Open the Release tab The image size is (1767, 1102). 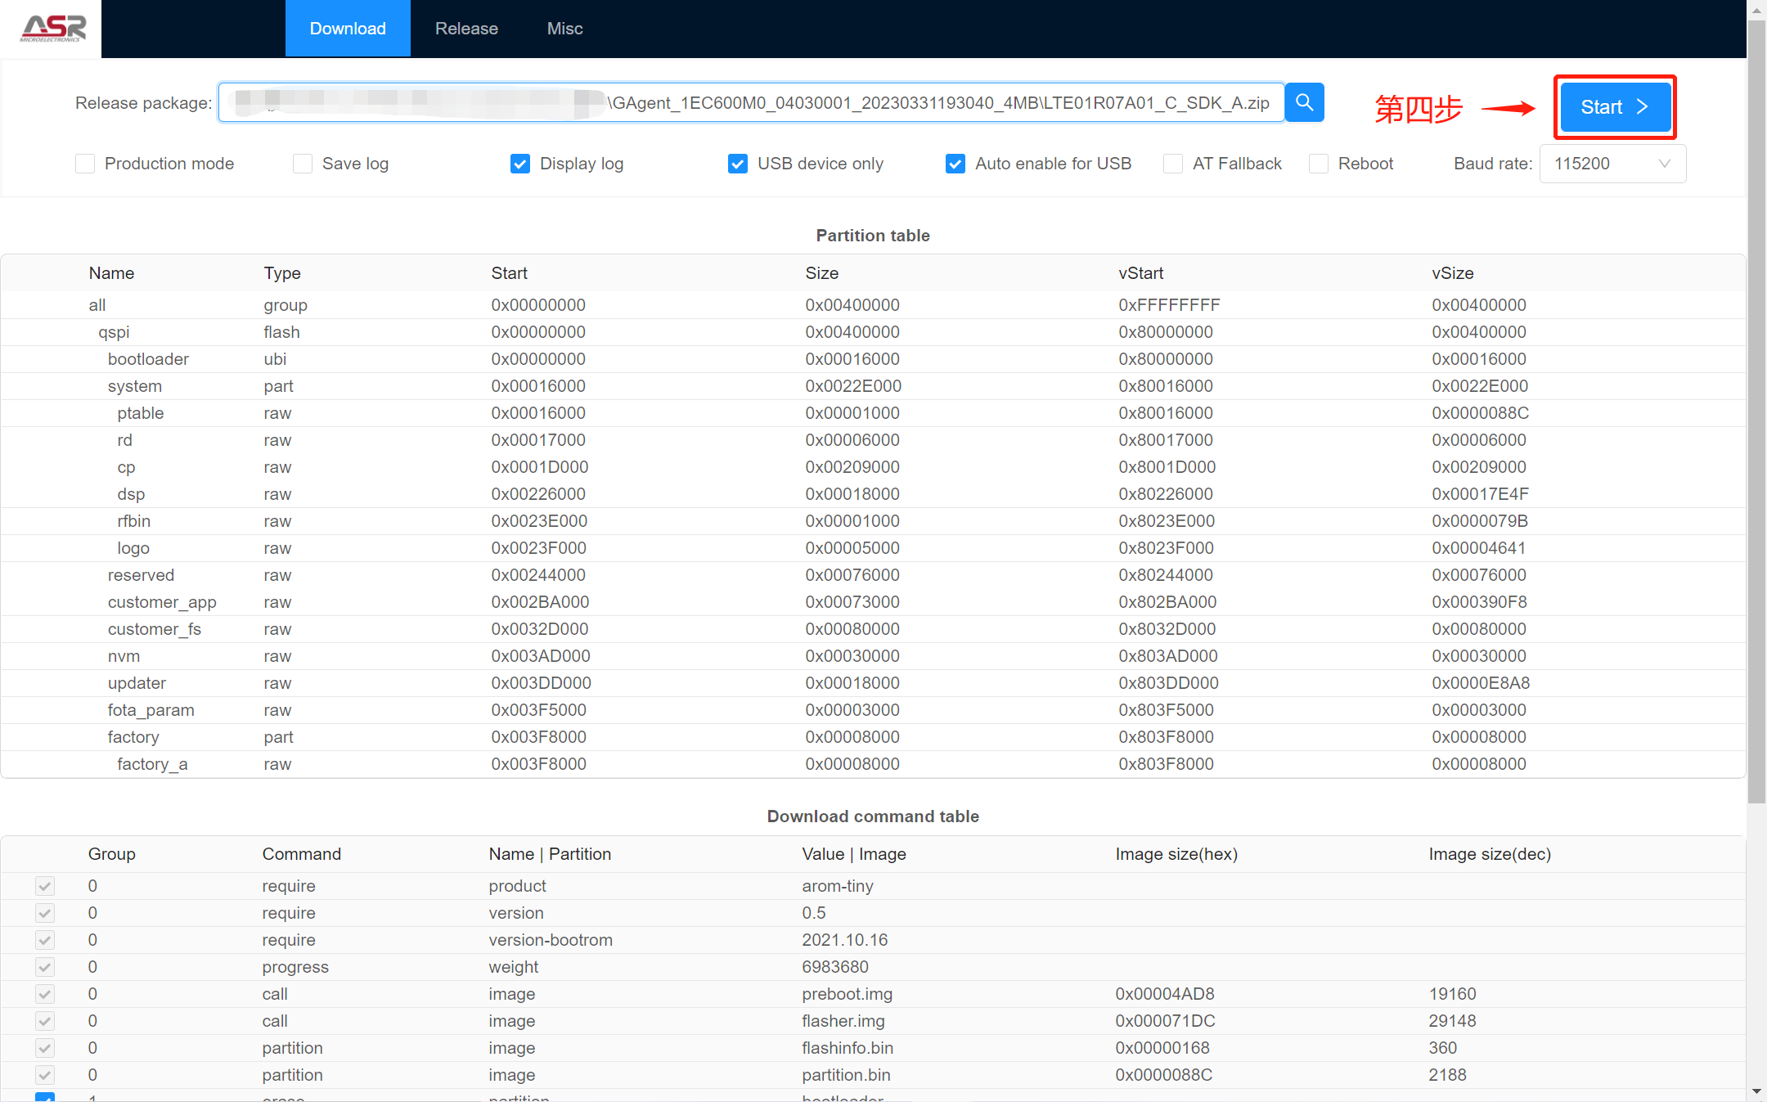[466, 29]
